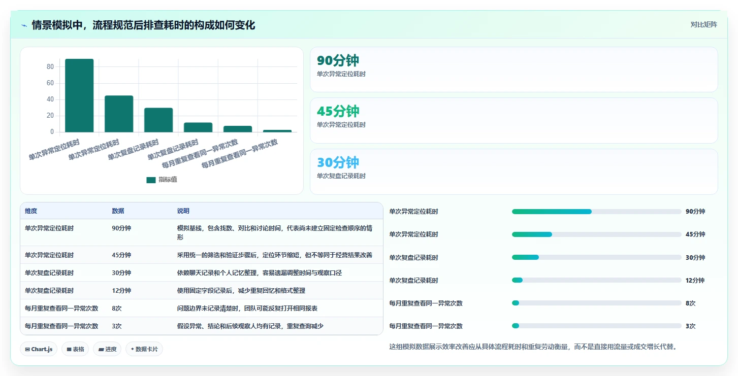Click the 表格 chip at the bottom
The image size is (738, 376).
(75, 349)
